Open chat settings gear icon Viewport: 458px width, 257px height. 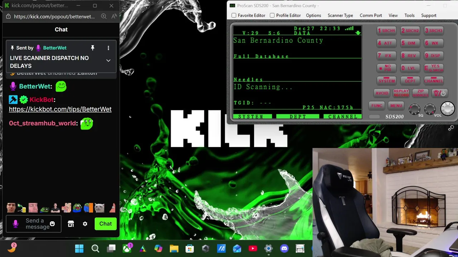pyautogui.click(x=85, y=224)
